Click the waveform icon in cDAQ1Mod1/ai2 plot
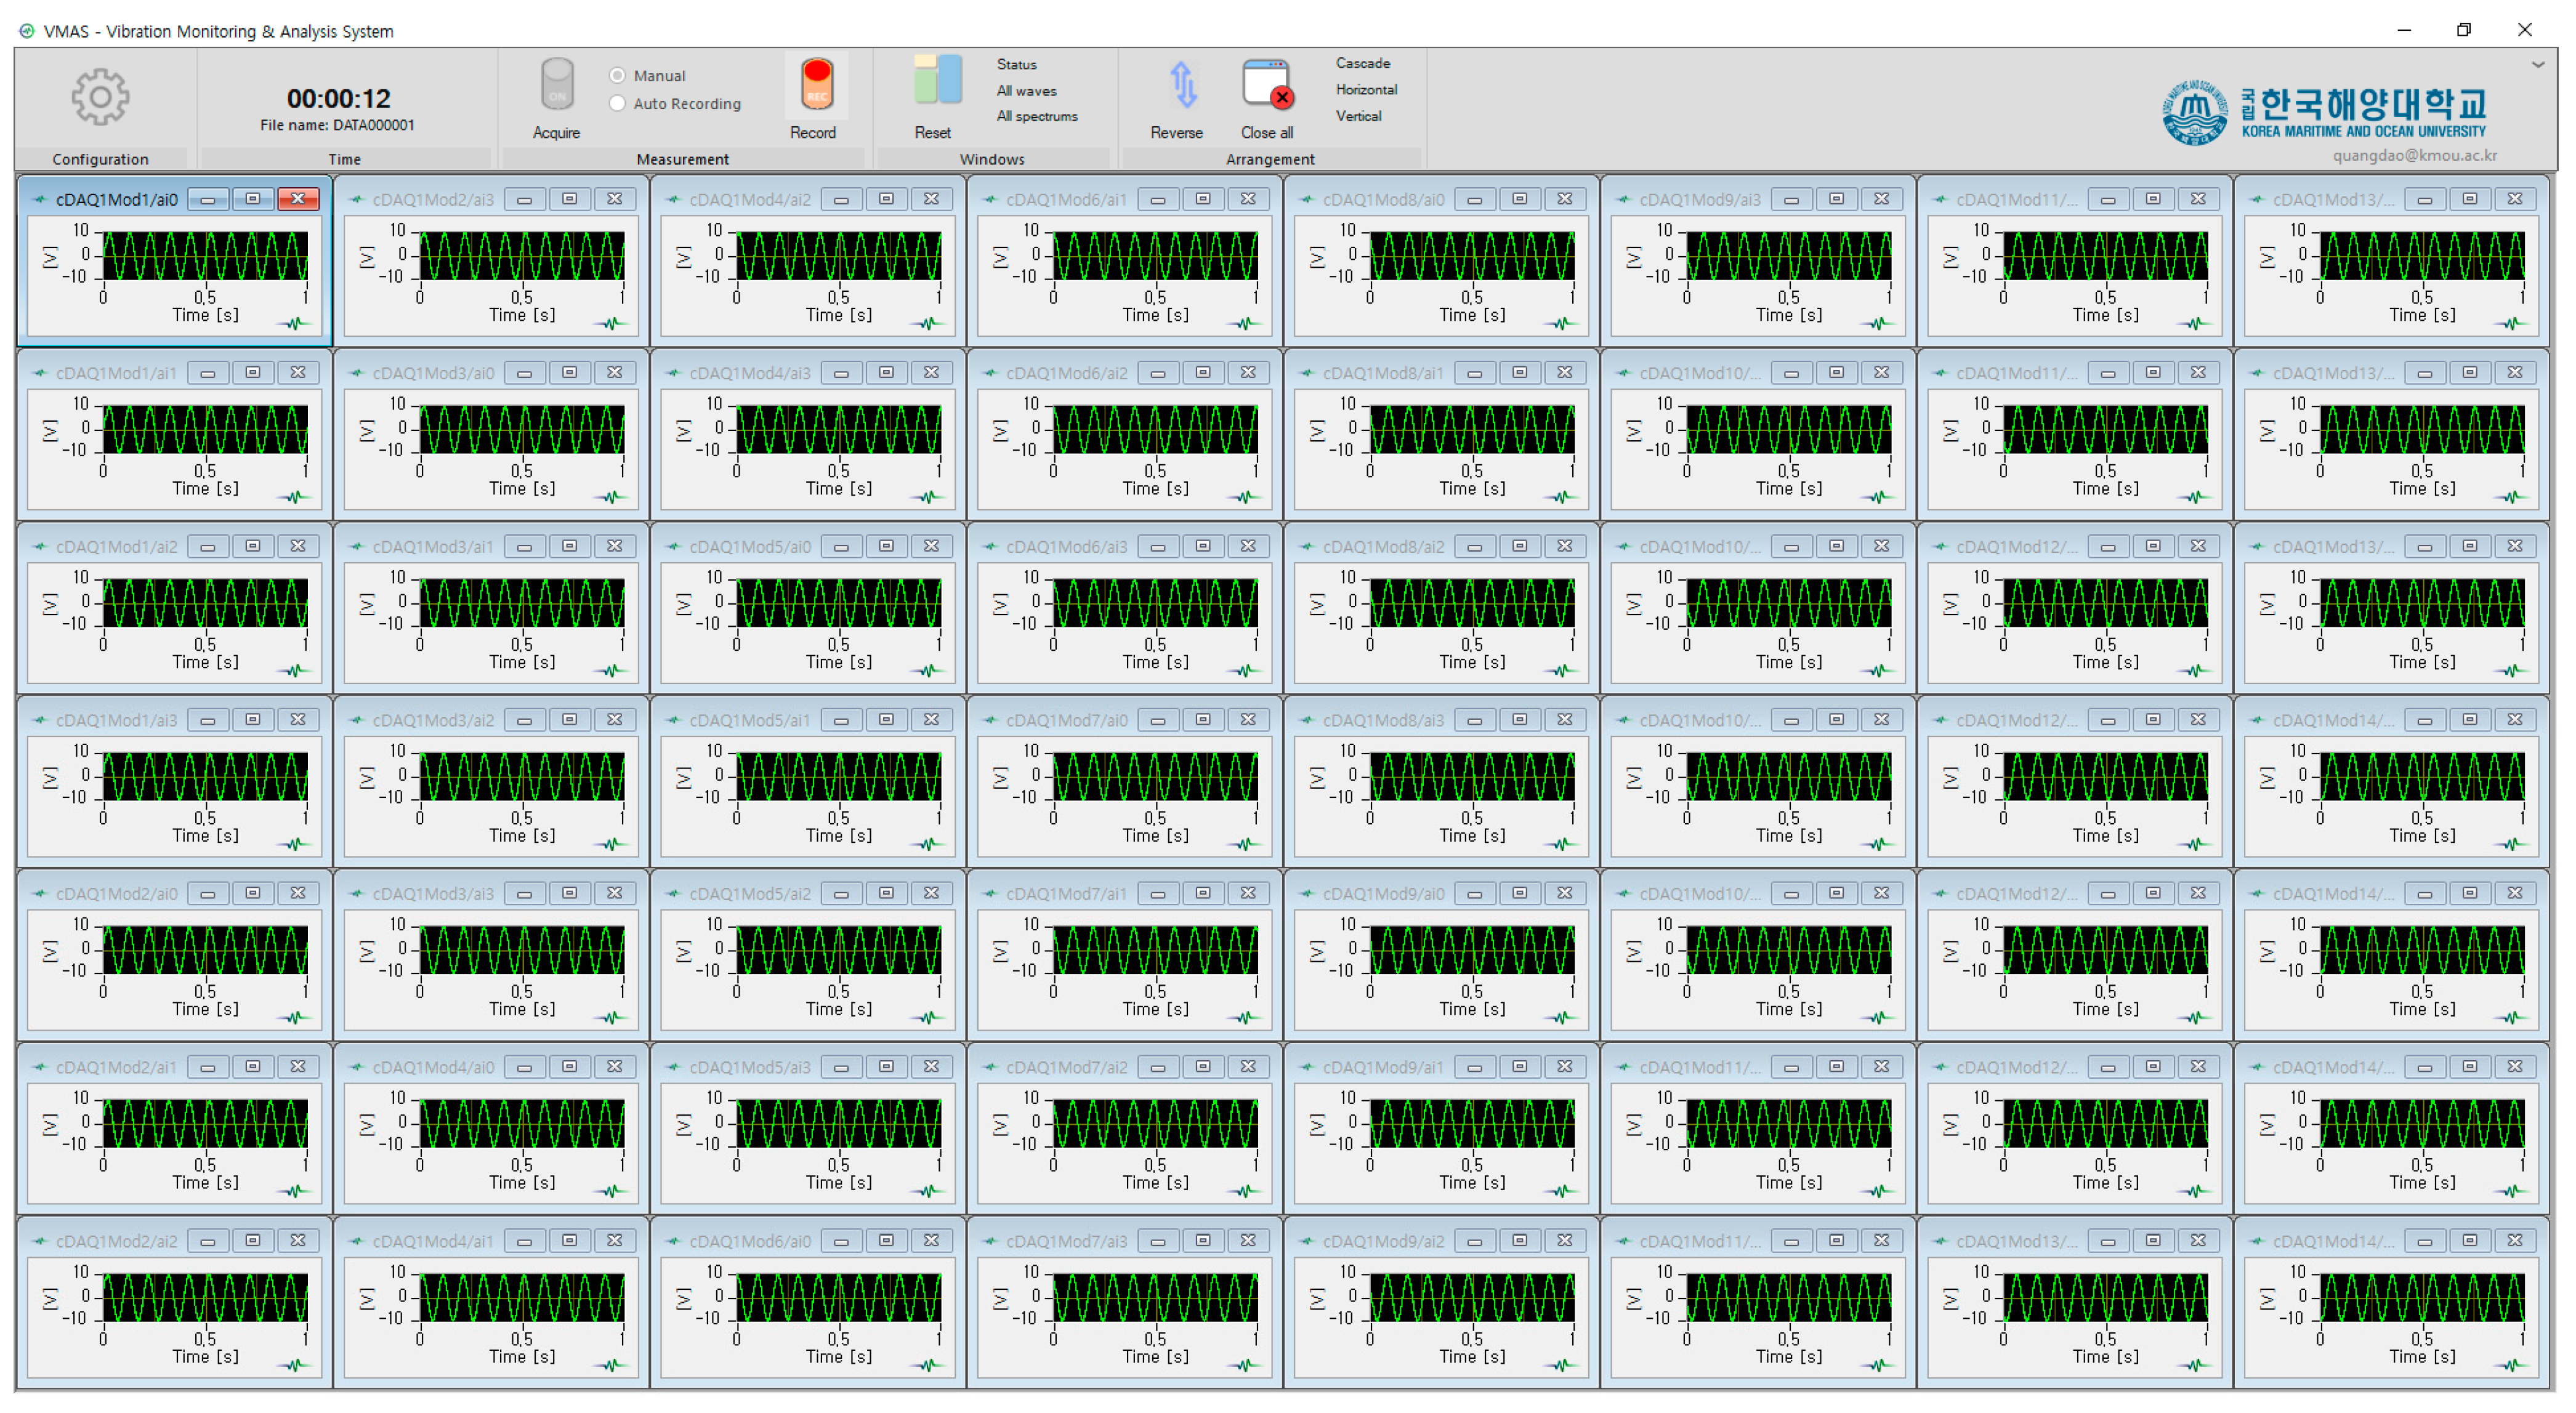The width and height of the screenshot is (2576, 1413). point(296,670)
